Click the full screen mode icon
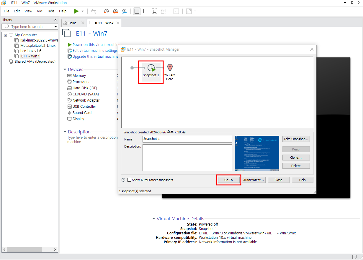 tap(155, 11)
